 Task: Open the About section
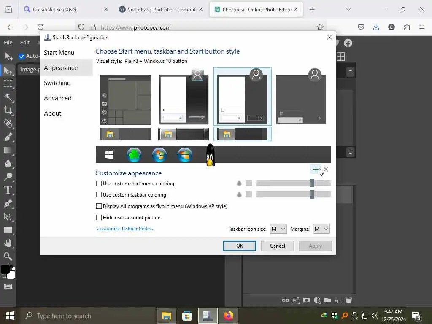pyautogui.click(x=52, y=113)
